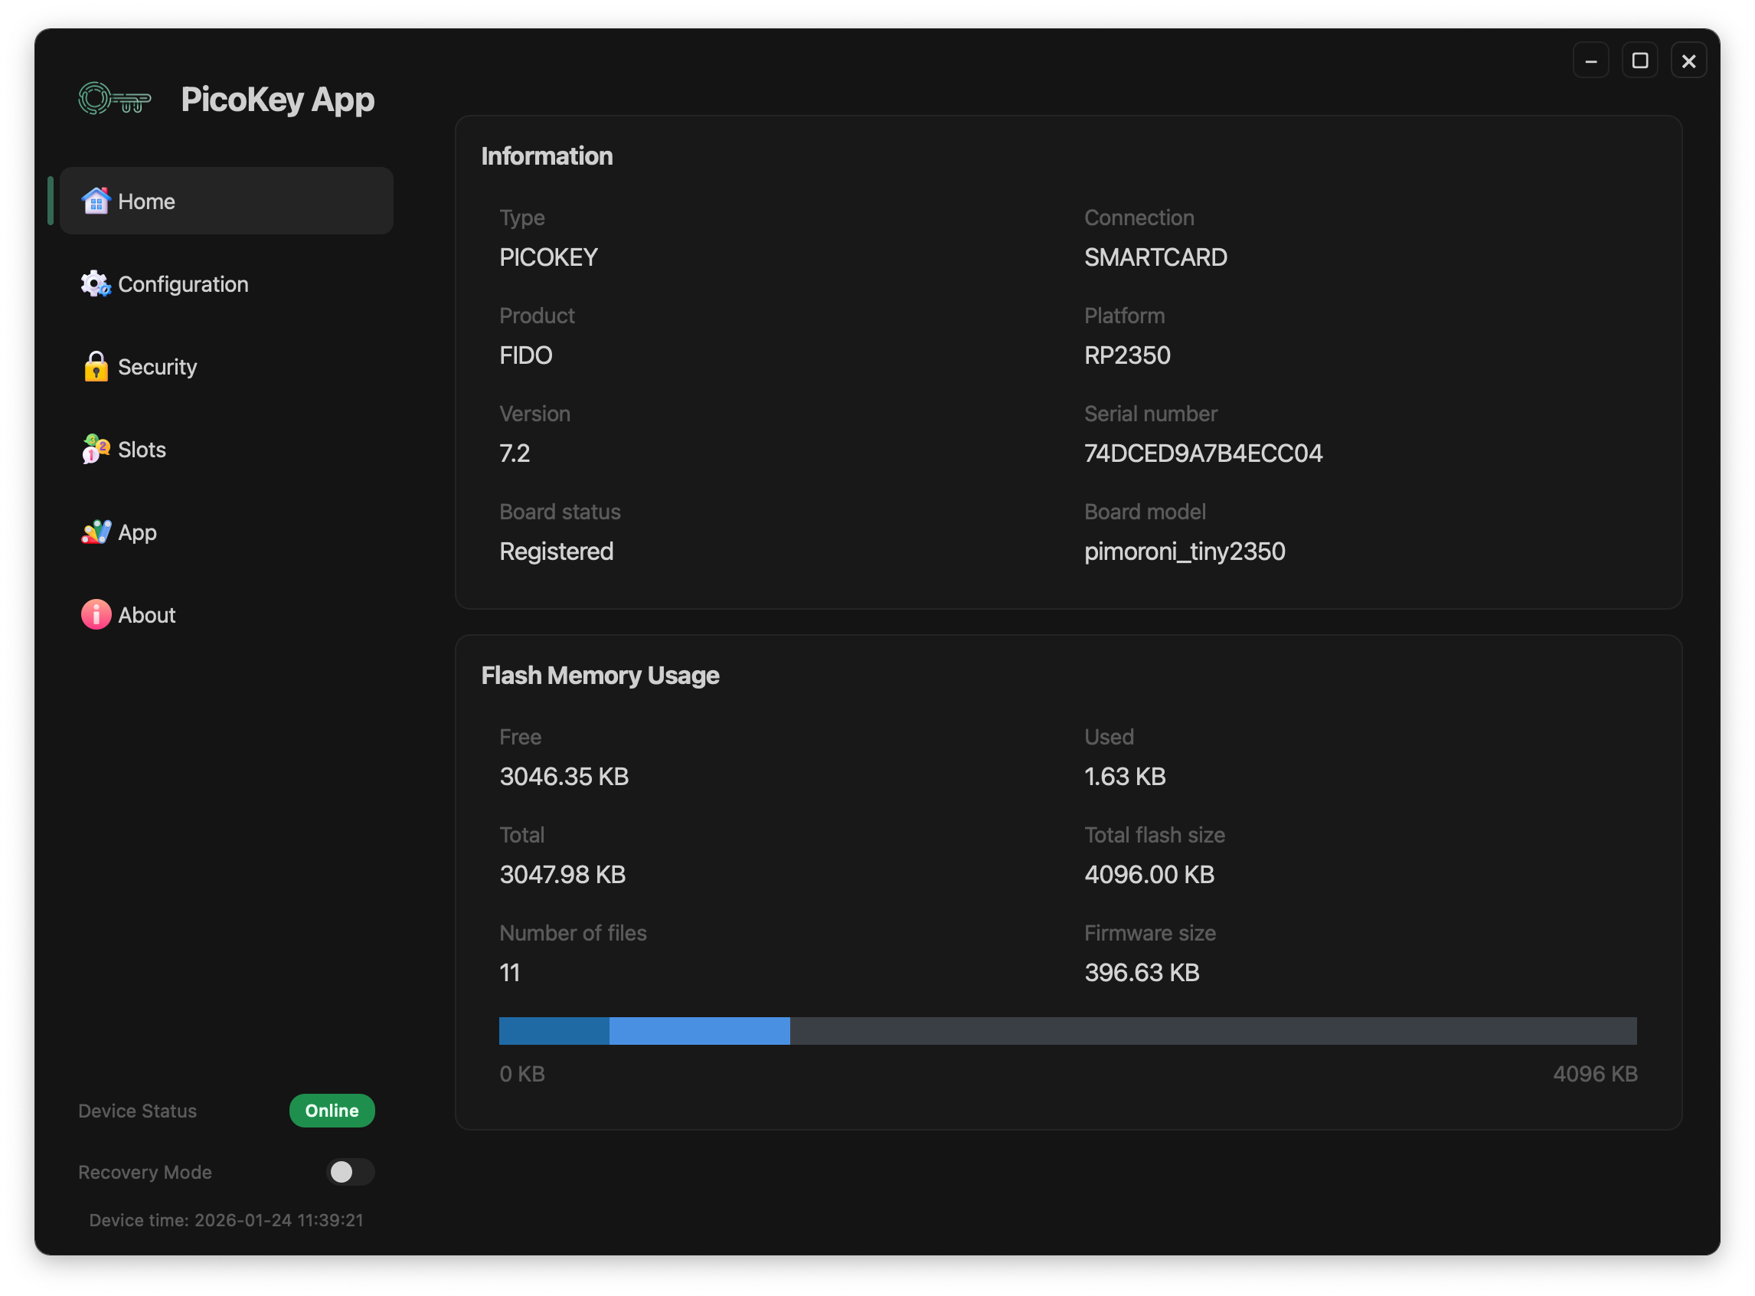
Task: Click the Online device status badge
Action: (x=332, y=1110)
